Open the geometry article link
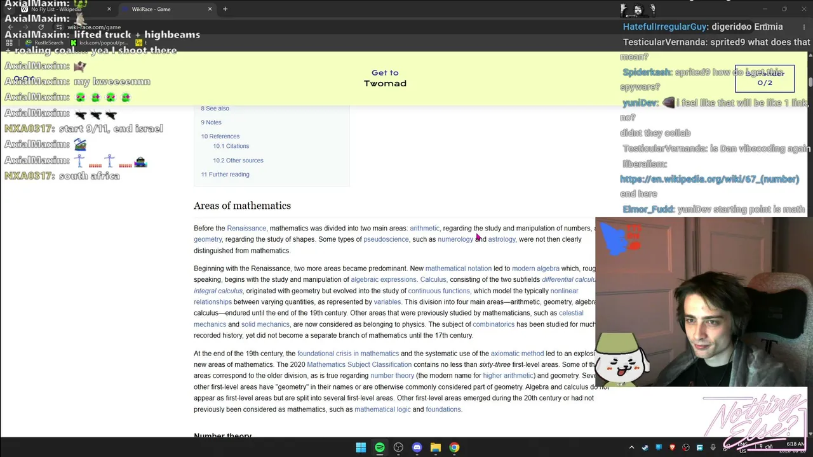Screen dimensions: 813x457 pos(208,239)
